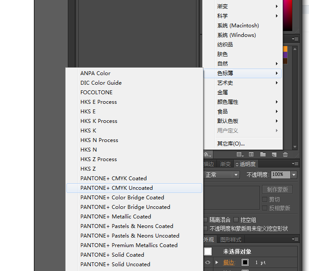This screenshot has height=271, width=309.
Task: Switch to the 外观 tab
Action: pos(209,239)
